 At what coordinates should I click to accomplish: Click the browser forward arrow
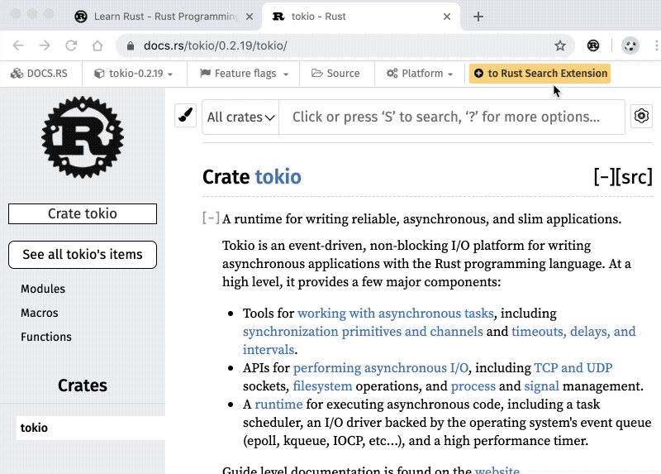(x=45, y=45)
